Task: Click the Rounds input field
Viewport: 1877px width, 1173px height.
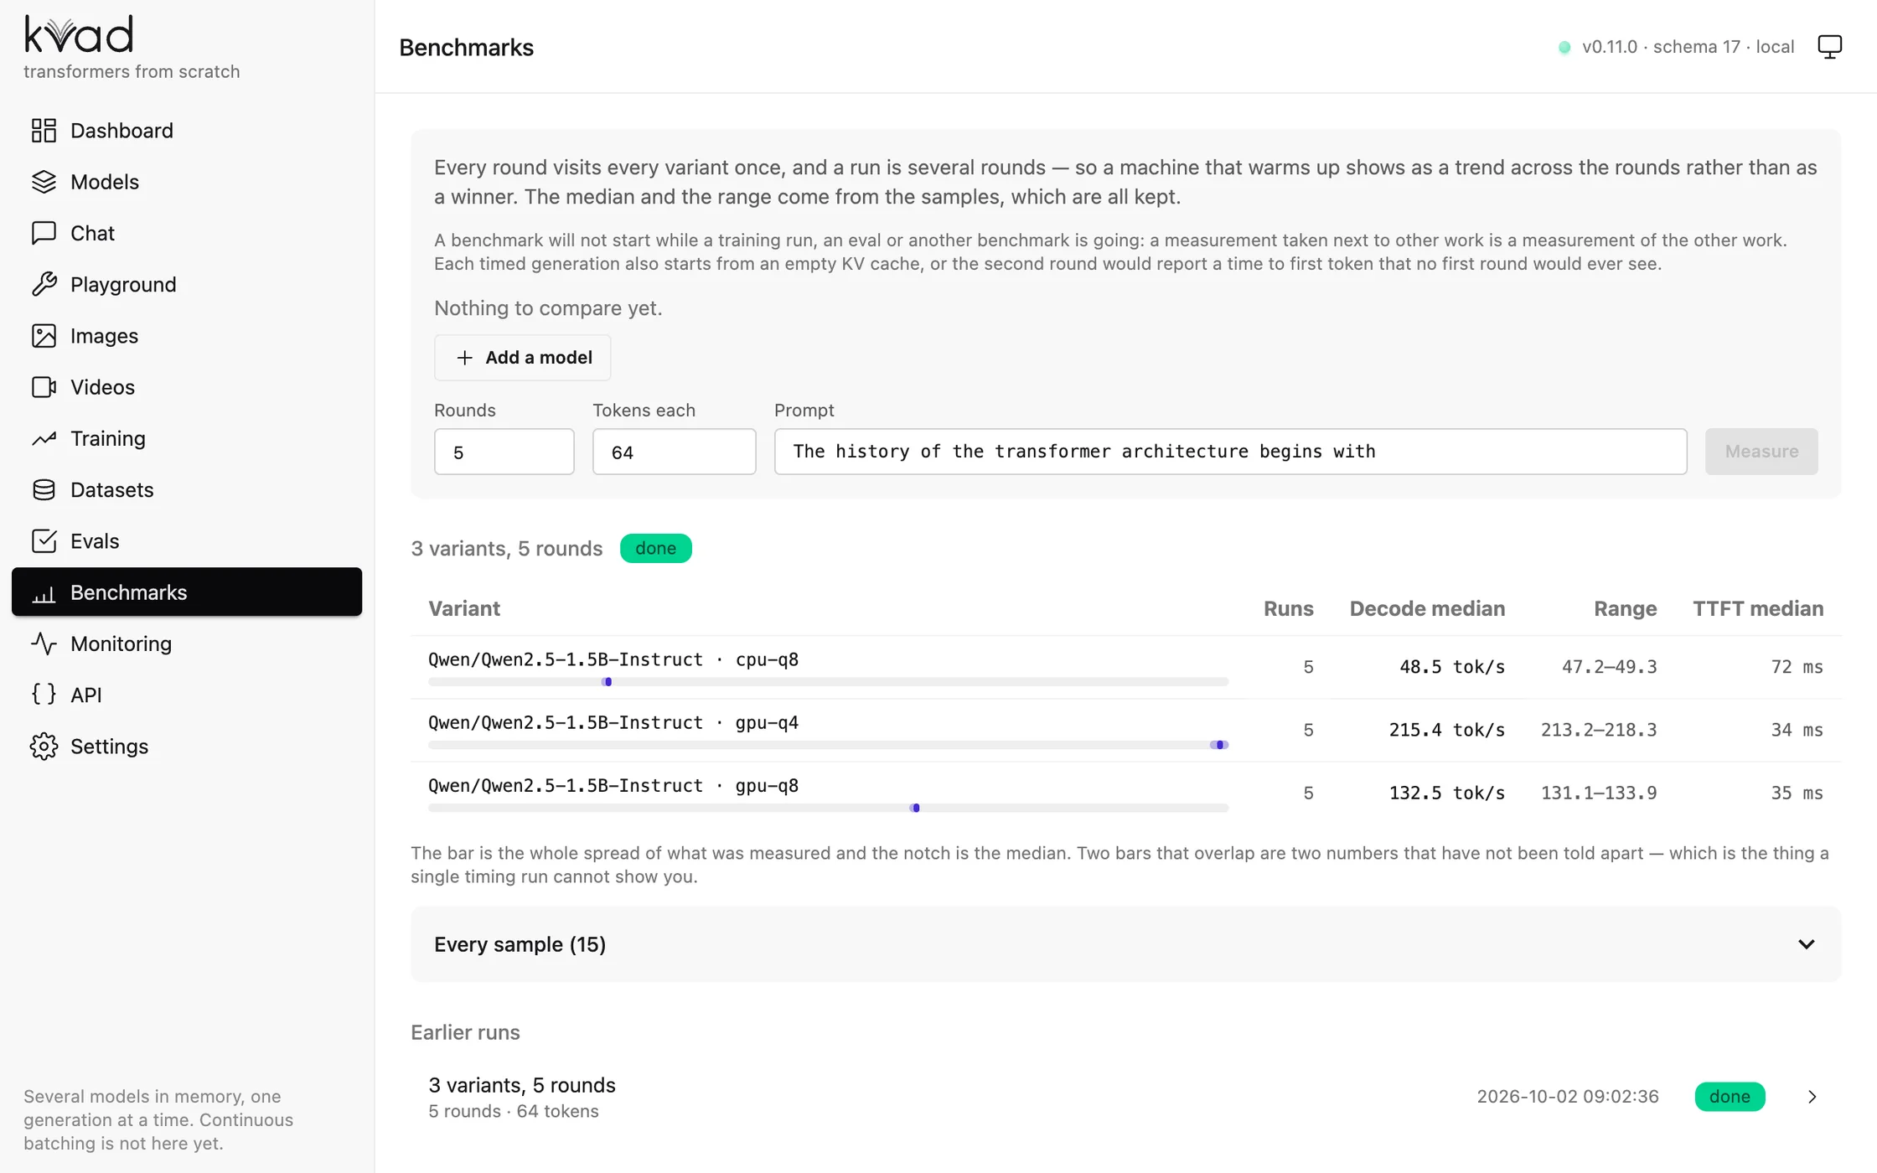Action: (x=504, y=452)
